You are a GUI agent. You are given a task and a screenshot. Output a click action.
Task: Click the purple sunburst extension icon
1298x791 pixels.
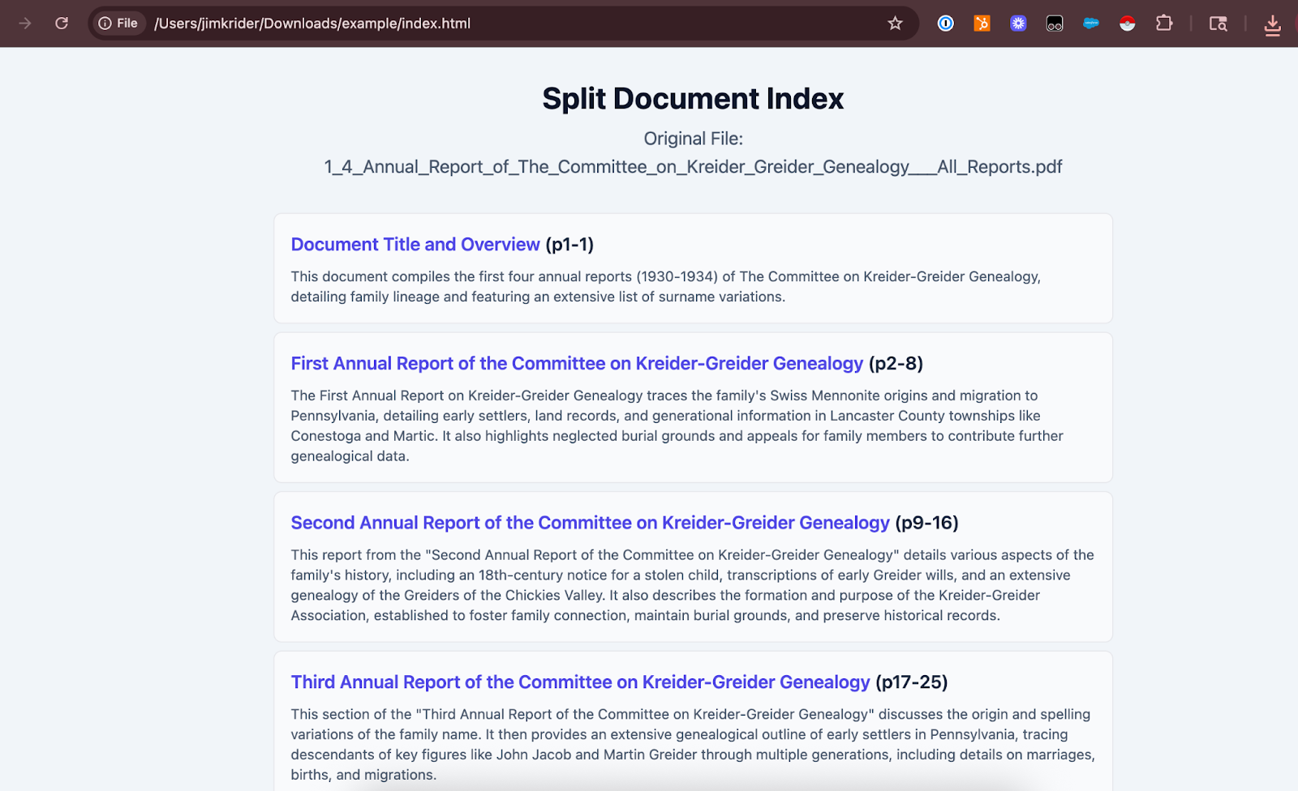click(x=1018, y=24)
